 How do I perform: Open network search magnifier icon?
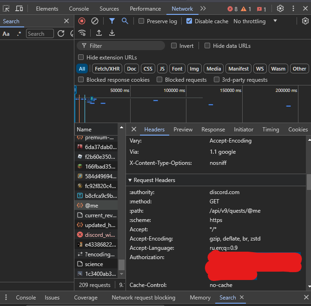pos(125,21)
